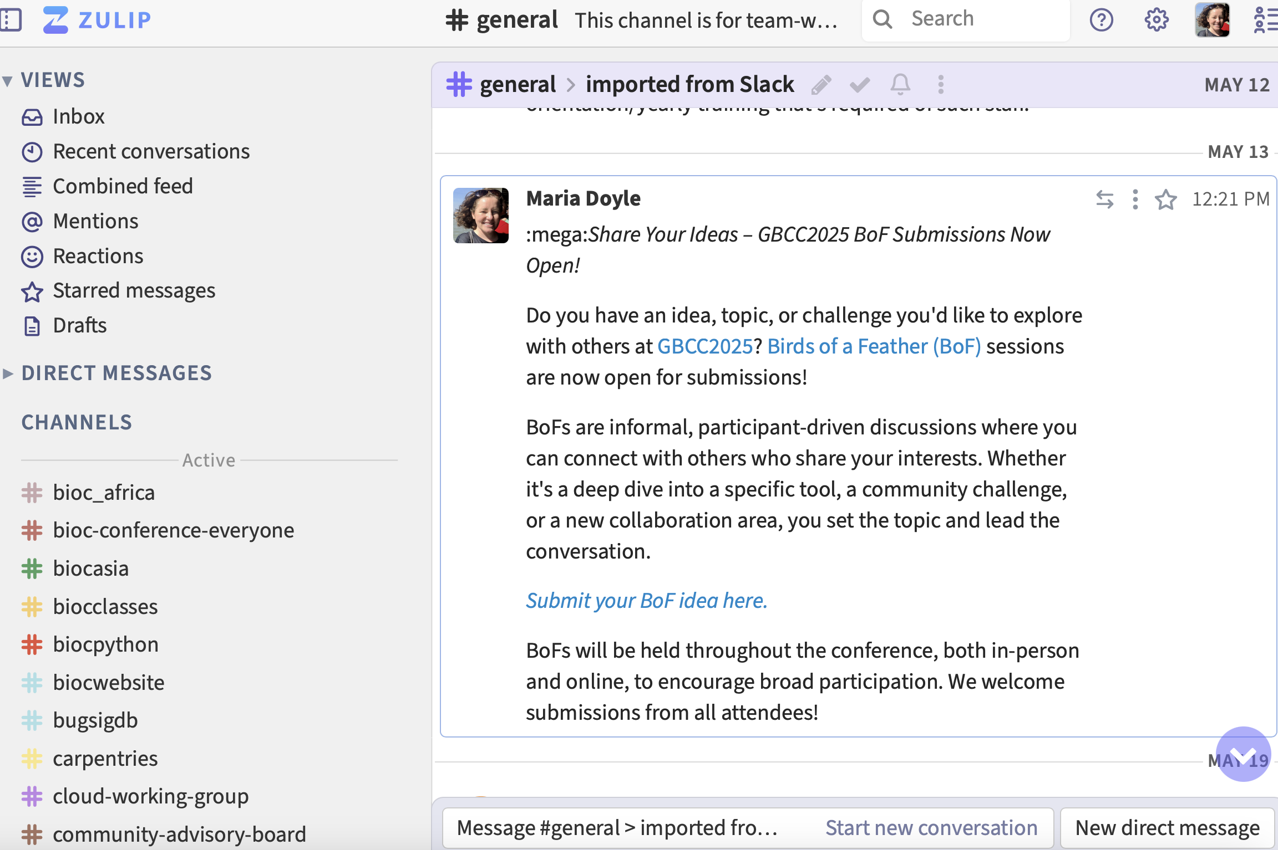Open the settings gear menu
The height and width of the screenshot is (850, 1278).
[1157, 21]
